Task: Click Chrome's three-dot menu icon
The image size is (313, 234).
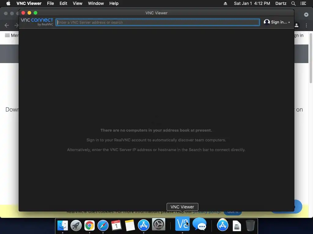Action: tap(306, 25)
